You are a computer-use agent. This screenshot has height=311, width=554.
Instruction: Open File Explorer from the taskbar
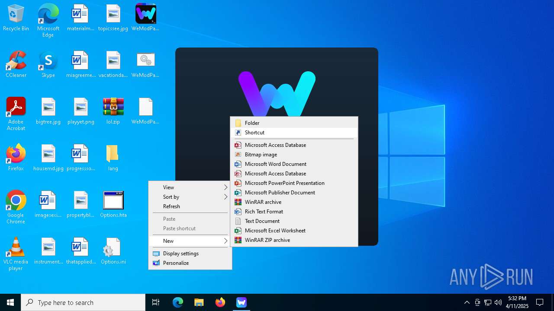coord(199,302)
